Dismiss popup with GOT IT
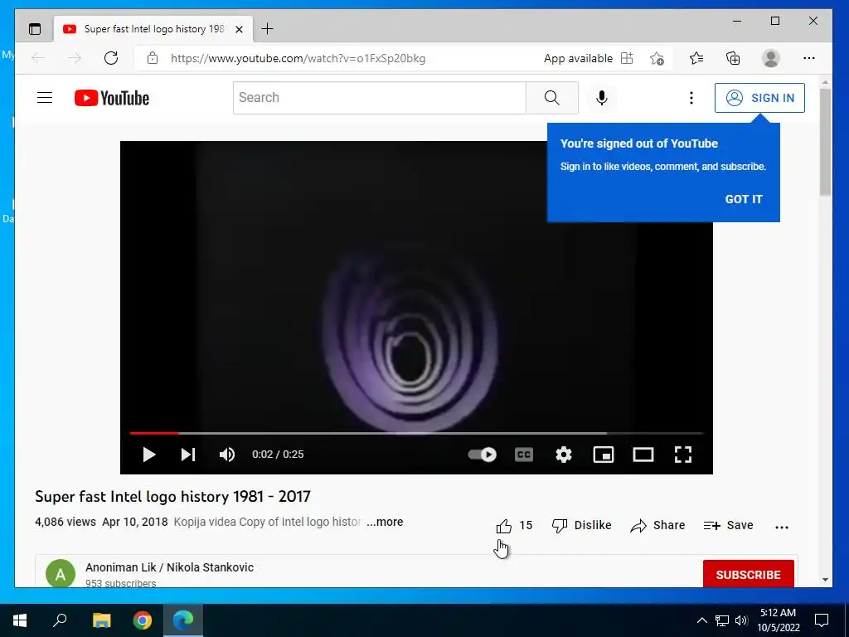 click(x=744, y=199)
